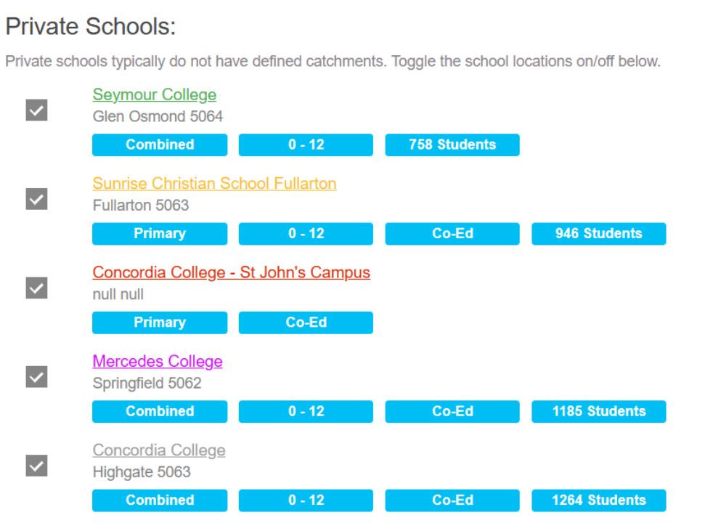Screen dimensions: 705x523
Task: Click the Private Schools heading
Action: 91,28
